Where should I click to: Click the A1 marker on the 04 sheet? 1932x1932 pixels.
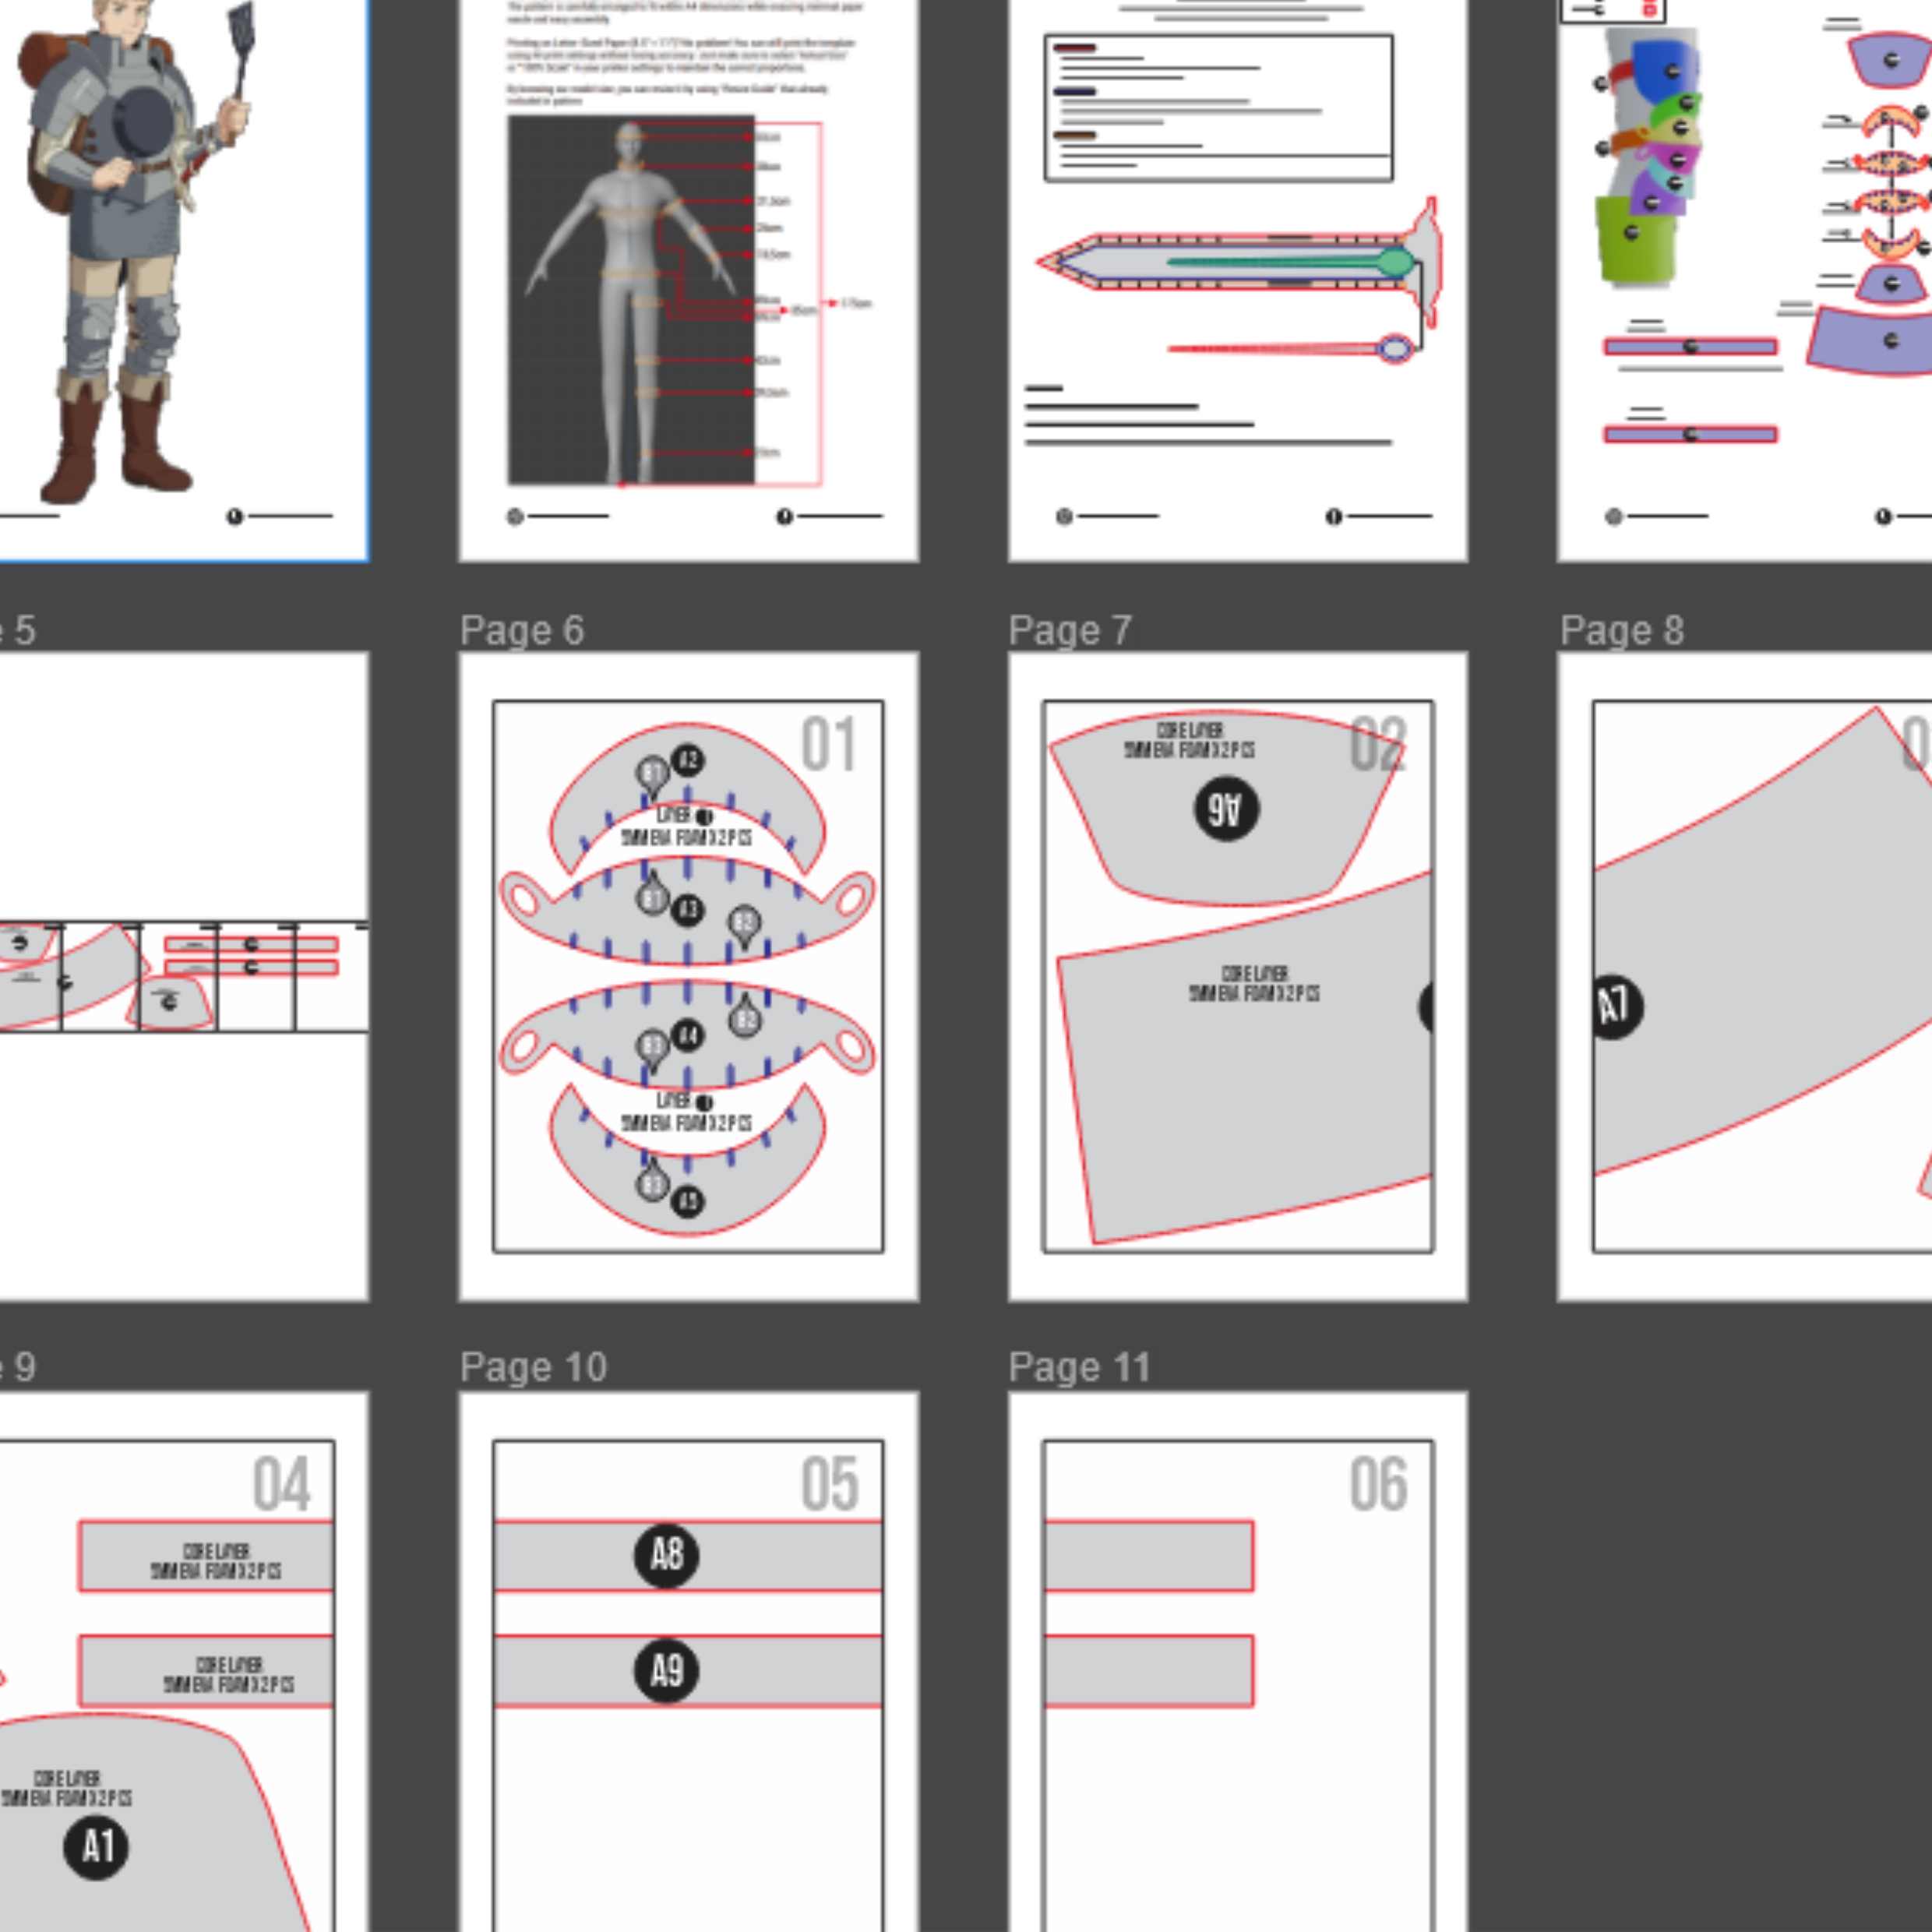pyautogui.click(x=96, y=1847)
